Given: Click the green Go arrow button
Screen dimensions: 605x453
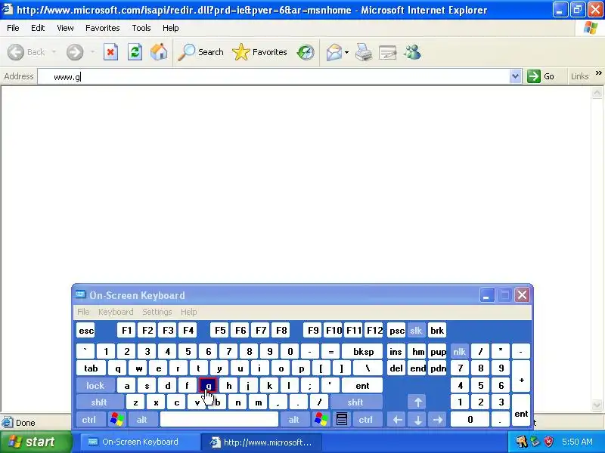Looking at the screenshot, I should pos(541,76).
